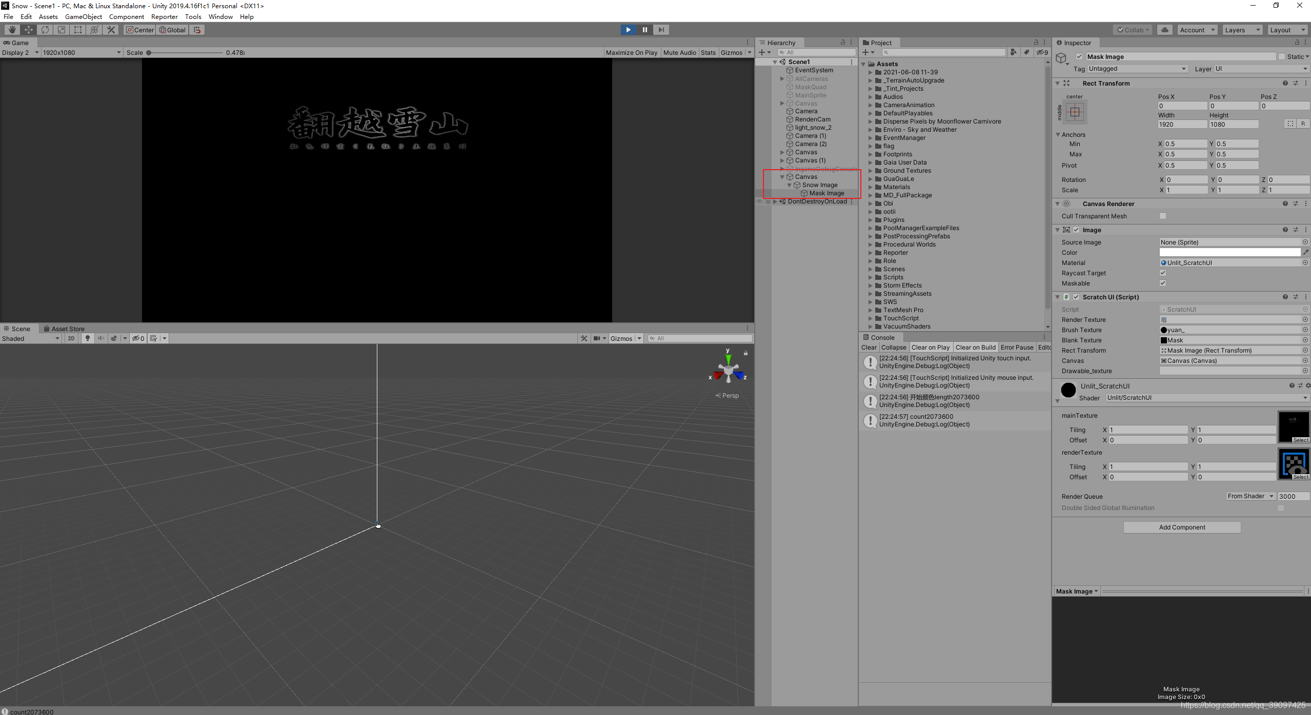This screenshot has height=715, width=1311.
Task: Select the Hand tool
Action: (12, 30)
